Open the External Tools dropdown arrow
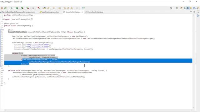 pos(30,8)
